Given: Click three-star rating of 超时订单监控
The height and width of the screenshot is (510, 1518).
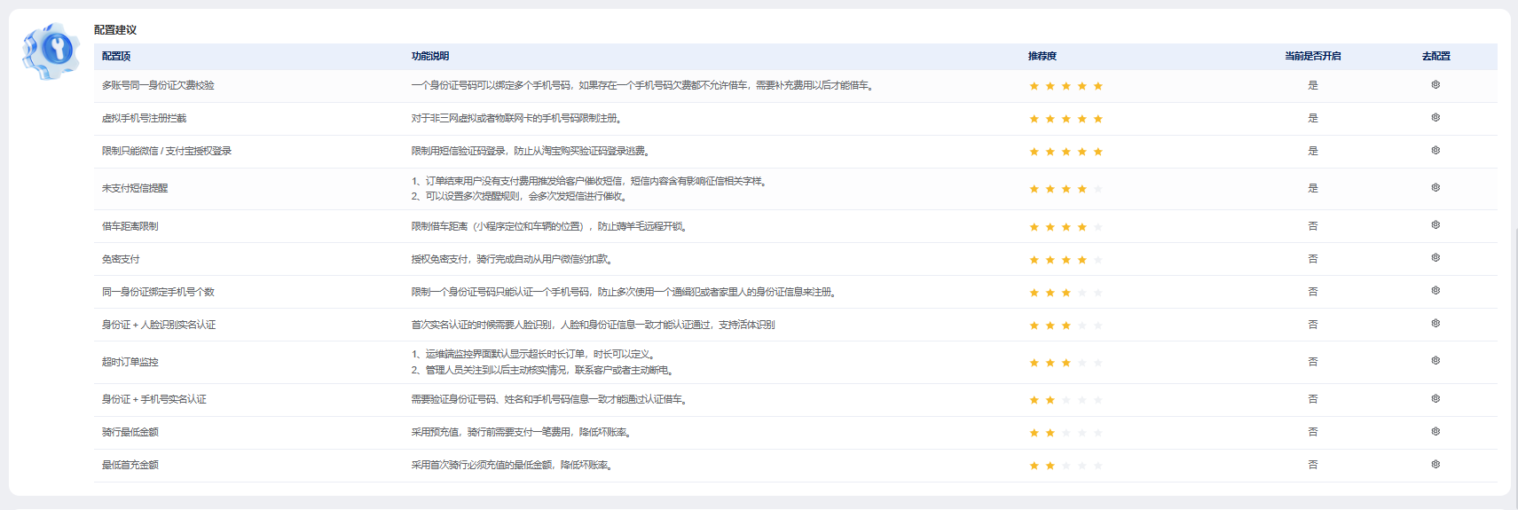Looking at the screenshot, I should click(x=1066, y=363).
